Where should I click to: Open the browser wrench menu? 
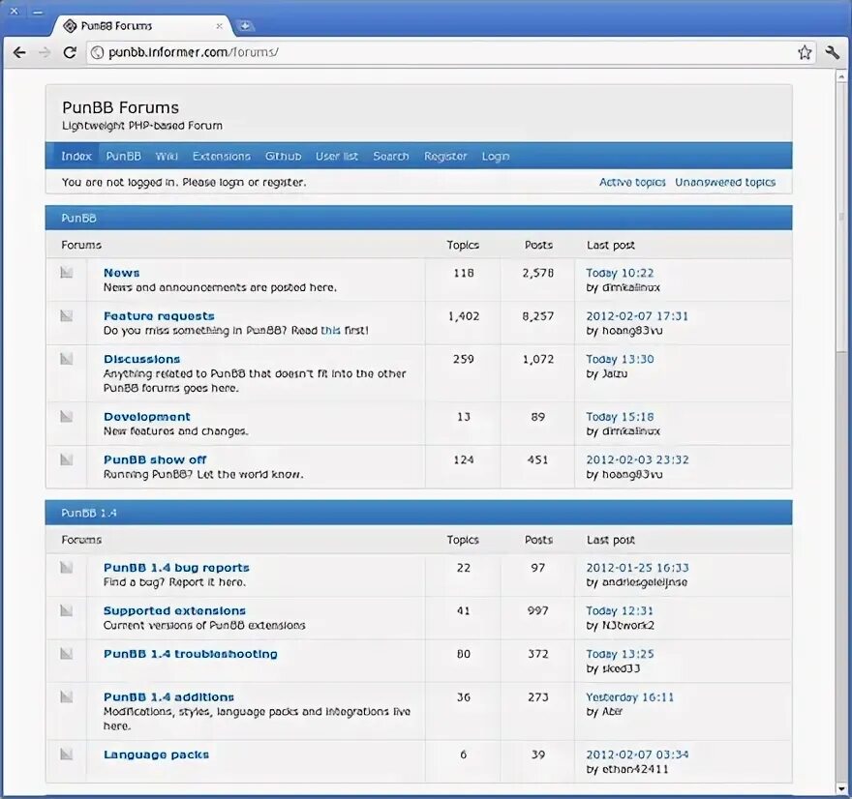[x=832, y=52]
